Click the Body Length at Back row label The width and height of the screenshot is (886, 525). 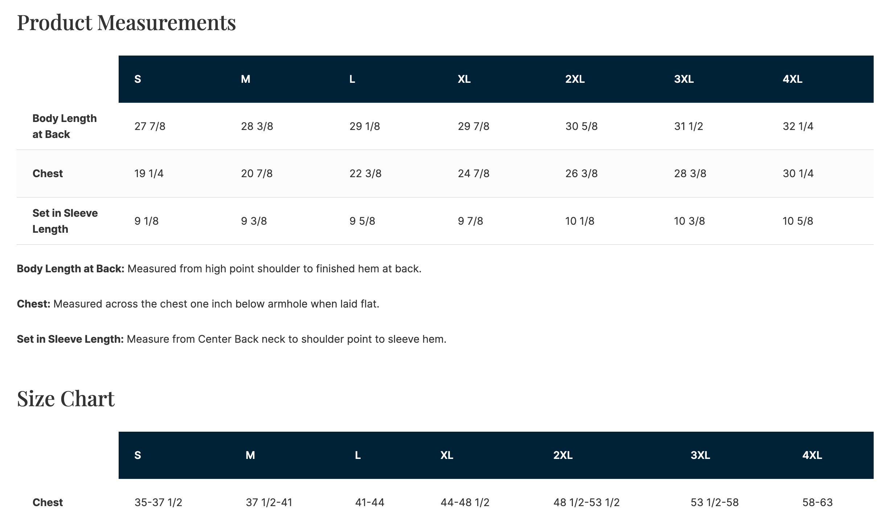click(65, 126)
